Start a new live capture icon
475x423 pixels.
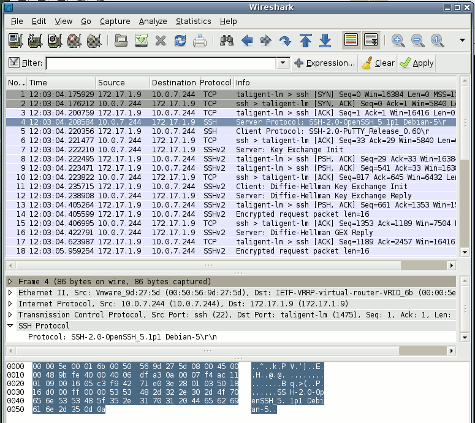coord(55,41)
